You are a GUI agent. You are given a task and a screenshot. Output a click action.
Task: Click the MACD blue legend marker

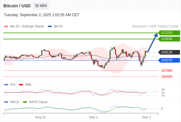click(6, 102)
